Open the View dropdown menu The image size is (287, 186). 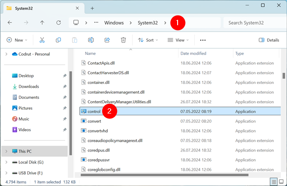coord(178,40)
